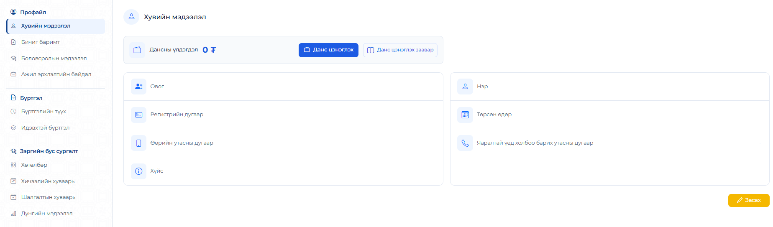Click the Бүртгэл section document icon
This screenshot has width=773, height=227.
click(x=13, y=98)
